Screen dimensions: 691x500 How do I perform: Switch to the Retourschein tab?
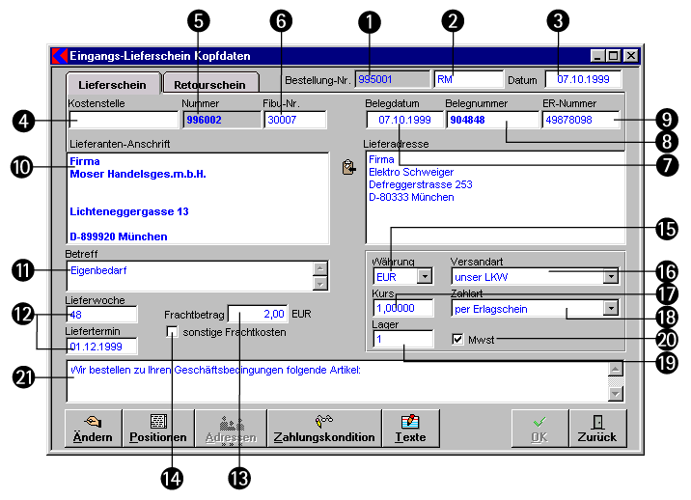click(209, 84)
